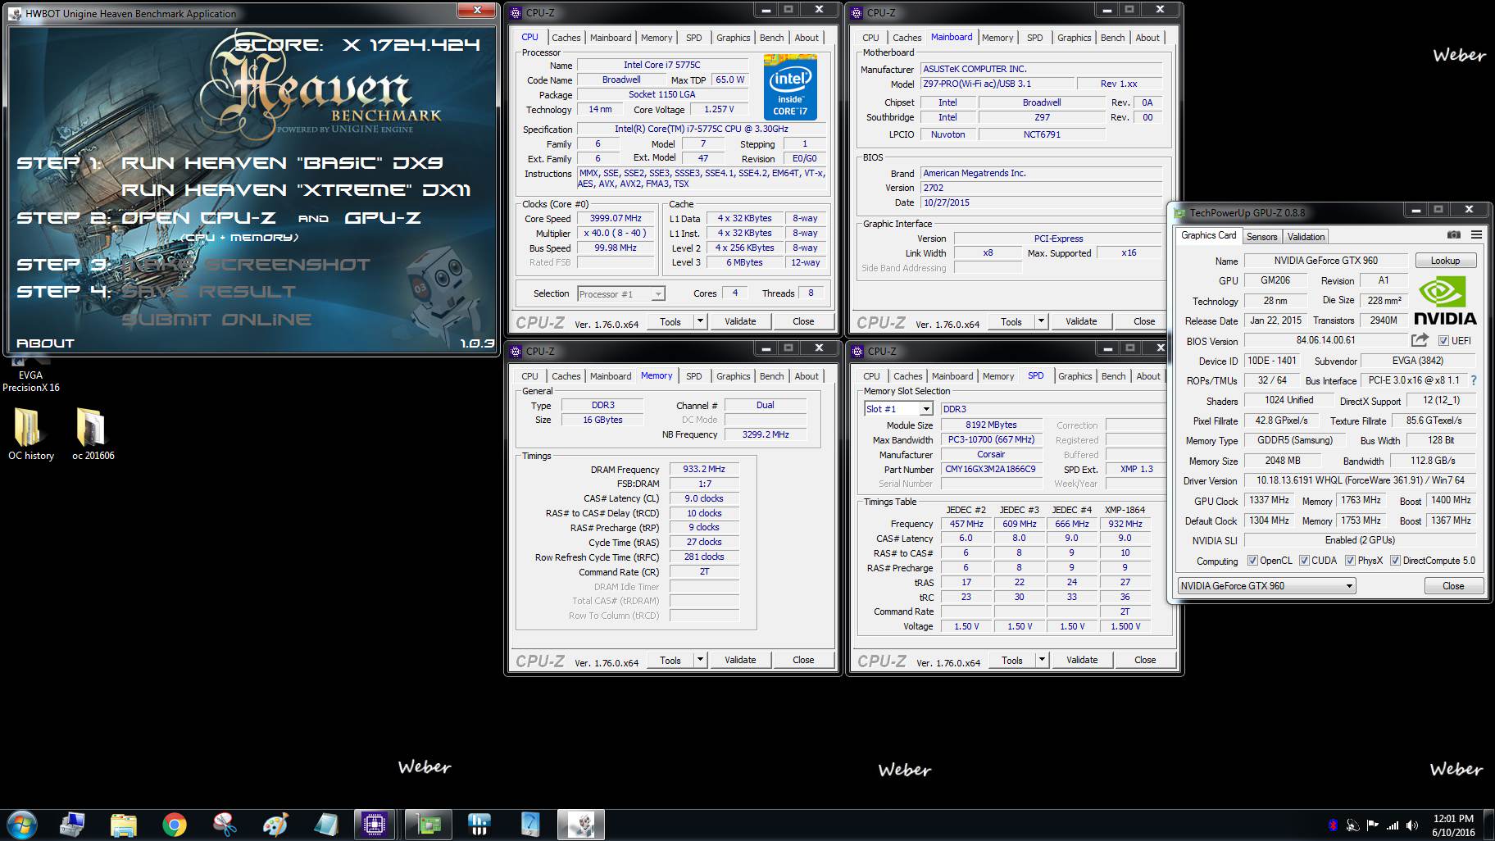Click the NVIDIA logo in GPU-Z
Viewport: 1495px width, 841px height.
coord(1446,301)
